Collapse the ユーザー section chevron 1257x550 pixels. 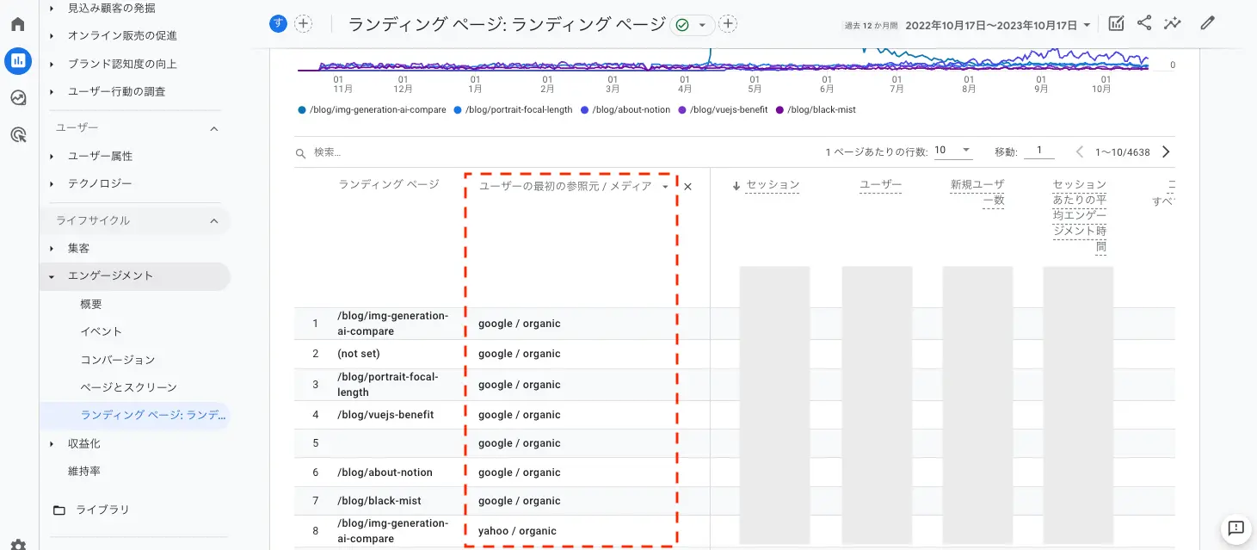214,128
